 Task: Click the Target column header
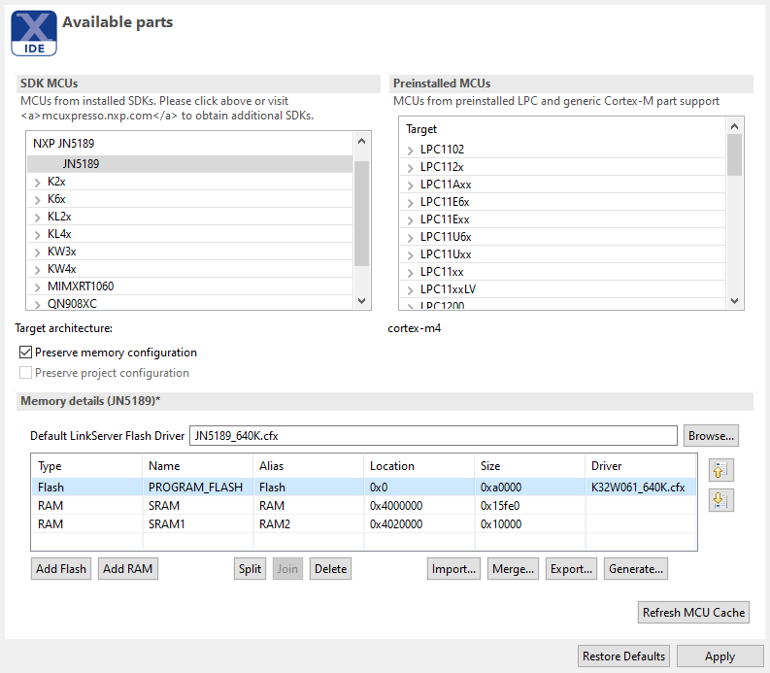(563, 129)
